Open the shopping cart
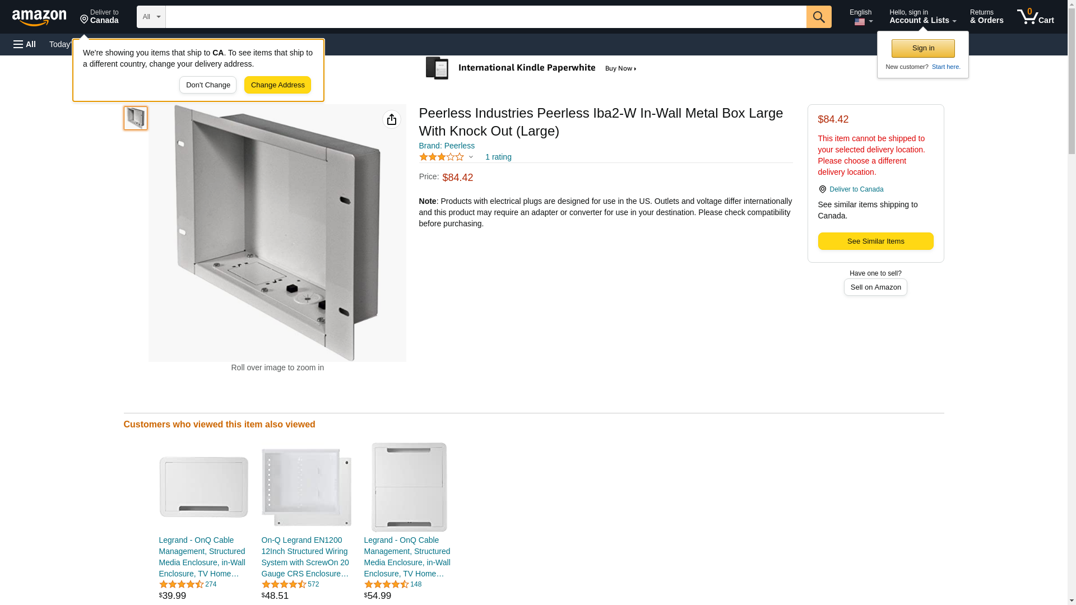The width and height of the screenshot is (1076, 605). pyautogui.click(x=1036, y=17)
